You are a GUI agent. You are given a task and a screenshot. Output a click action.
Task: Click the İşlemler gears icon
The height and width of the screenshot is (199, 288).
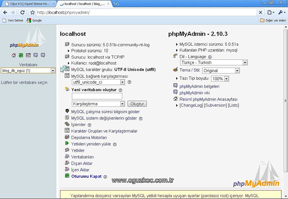pyautogui.click(x=67, y=124)
